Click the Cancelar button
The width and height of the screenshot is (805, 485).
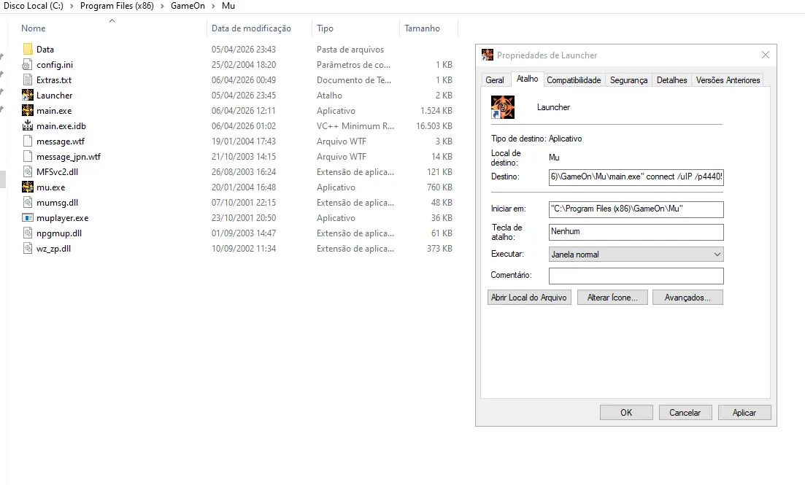click(685, 413)
